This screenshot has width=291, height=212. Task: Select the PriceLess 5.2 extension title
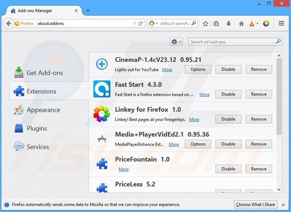pyautogui.click(x=135, y=184)
